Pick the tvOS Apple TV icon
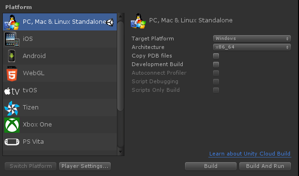The height and width of the screenshot is (176, 299). point(12,91)
